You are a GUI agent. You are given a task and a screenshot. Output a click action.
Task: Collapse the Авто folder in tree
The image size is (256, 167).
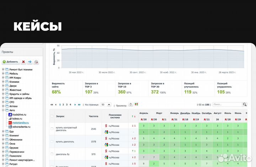click(3, 110)
